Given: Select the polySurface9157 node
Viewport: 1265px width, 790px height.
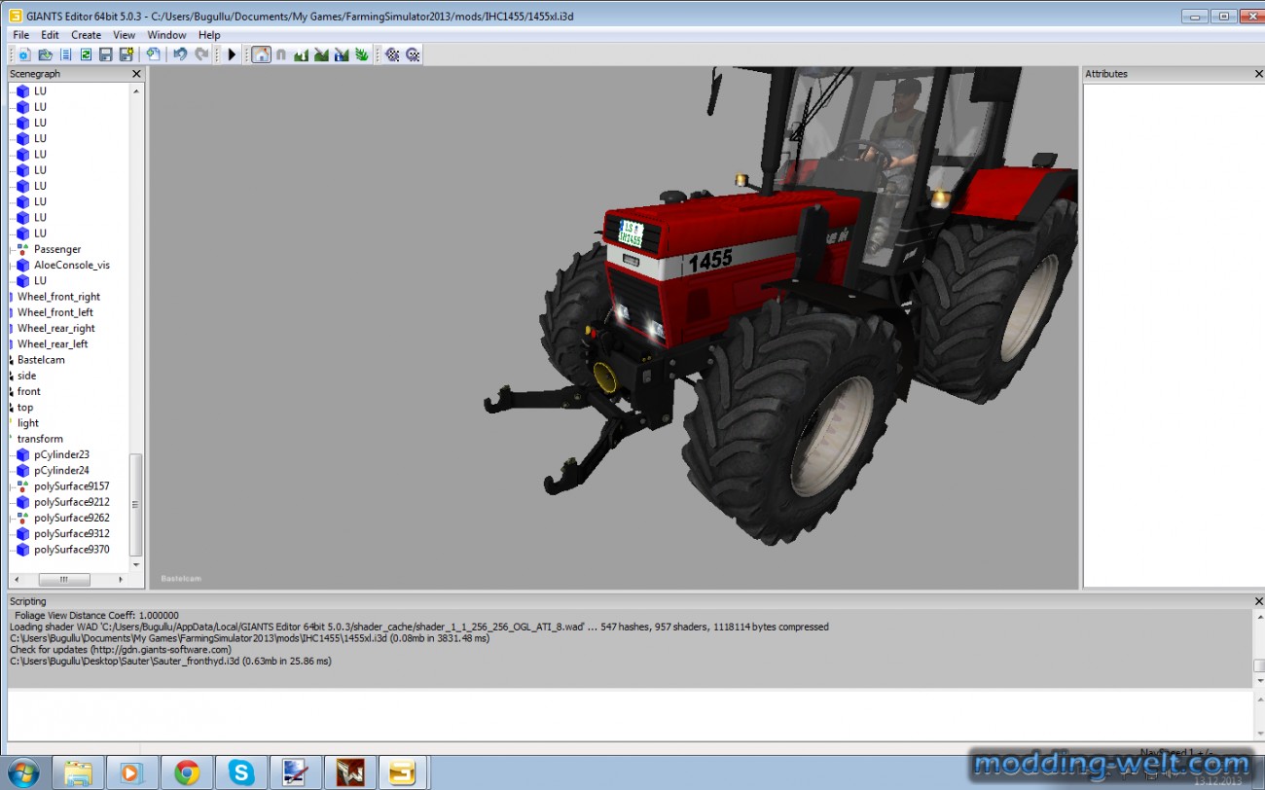Looking at the screenshot, I should [x=71, y=486].
